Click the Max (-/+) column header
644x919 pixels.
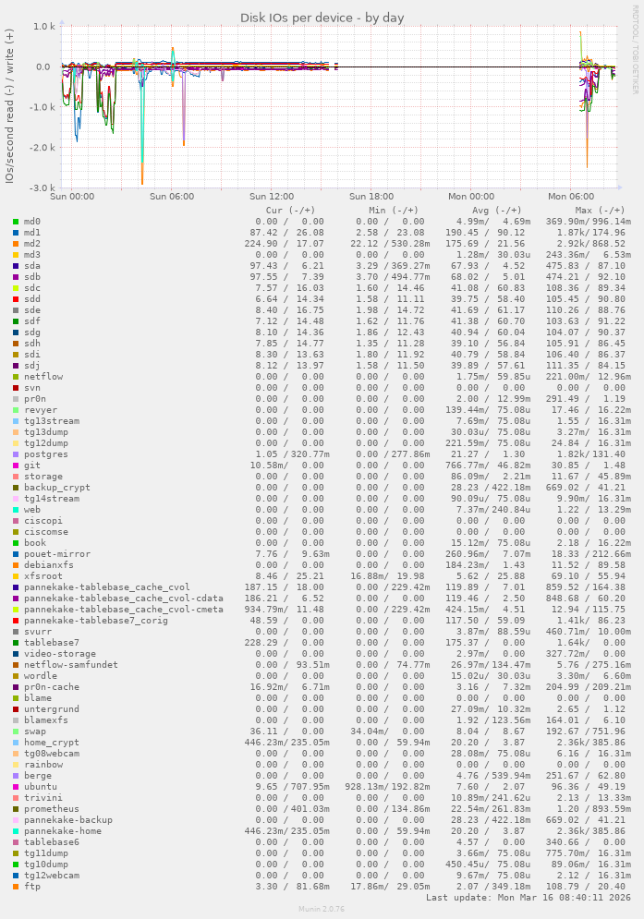click(x=600, y=211)
